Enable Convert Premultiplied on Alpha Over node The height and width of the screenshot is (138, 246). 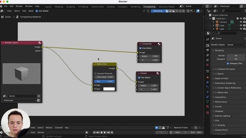[95, 73]
